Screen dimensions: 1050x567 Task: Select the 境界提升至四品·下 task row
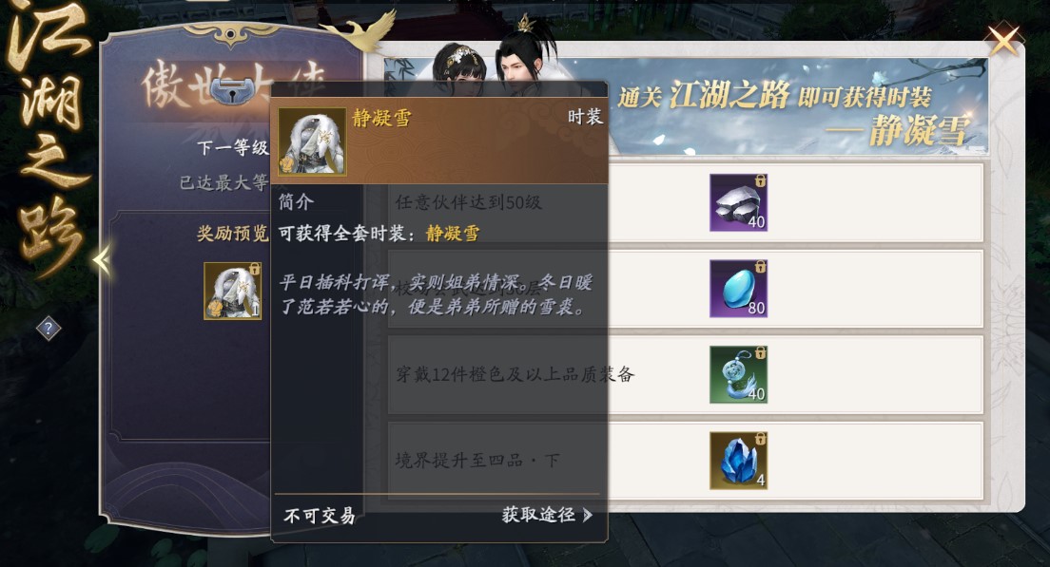(x=686, y=461)
